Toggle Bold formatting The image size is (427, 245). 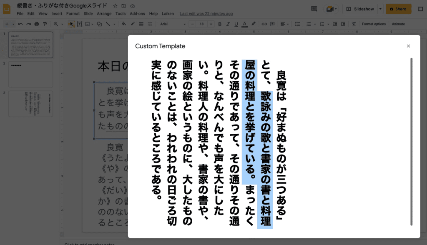(220, 24)
